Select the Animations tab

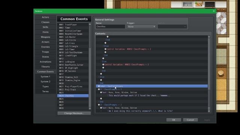click(x=45, y=61)
